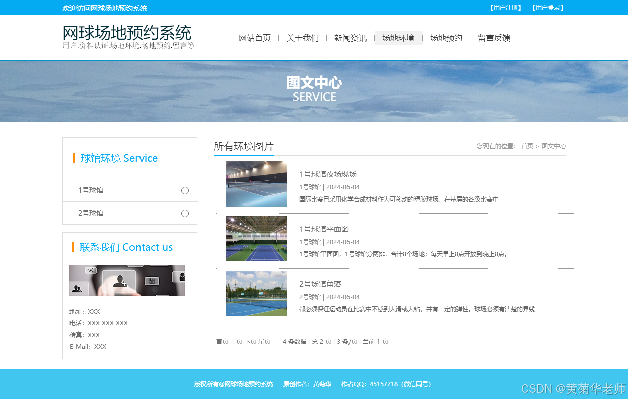Go to the 留言反馈 feedback page
Screen dimensions: 628x399
[x=494, y=37]
